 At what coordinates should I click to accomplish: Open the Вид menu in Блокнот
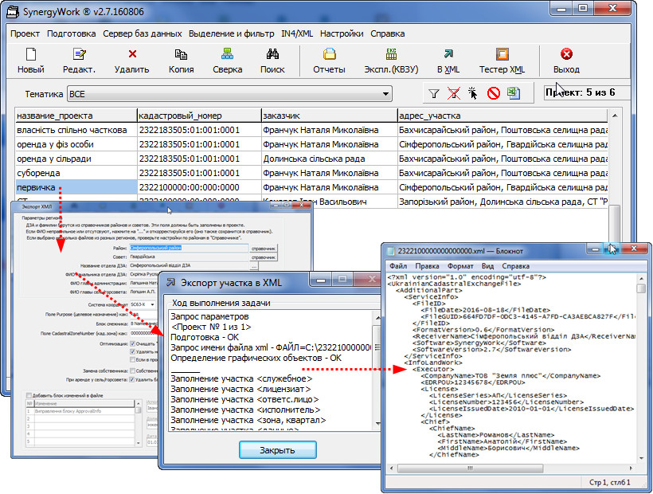(x=487, y=266)
